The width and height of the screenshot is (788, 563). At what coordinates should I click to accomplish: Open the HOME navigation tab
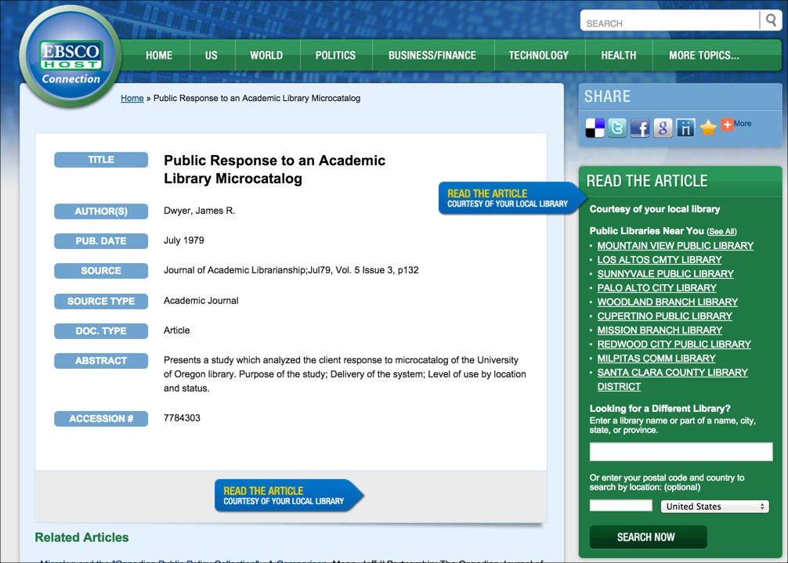(x=159, y=56)
